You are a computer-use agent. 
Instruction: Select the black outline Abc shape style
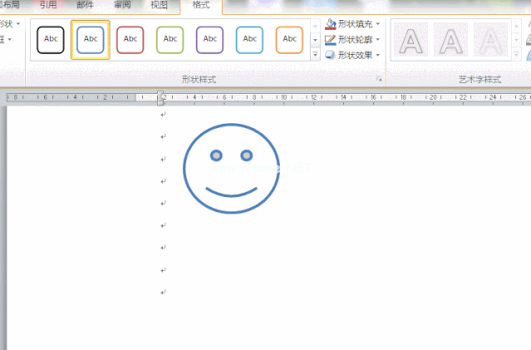coord(51,39)
